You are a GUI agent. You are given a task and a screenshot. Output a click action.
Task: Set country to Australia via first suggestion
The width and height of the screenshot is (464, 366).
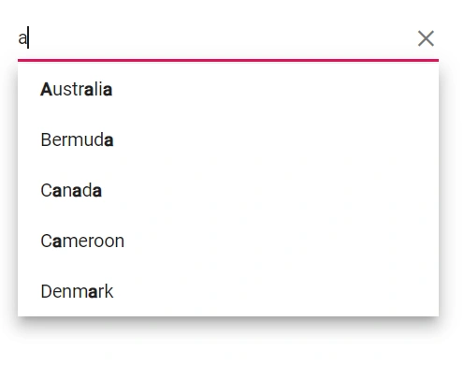tap(228, 89)
